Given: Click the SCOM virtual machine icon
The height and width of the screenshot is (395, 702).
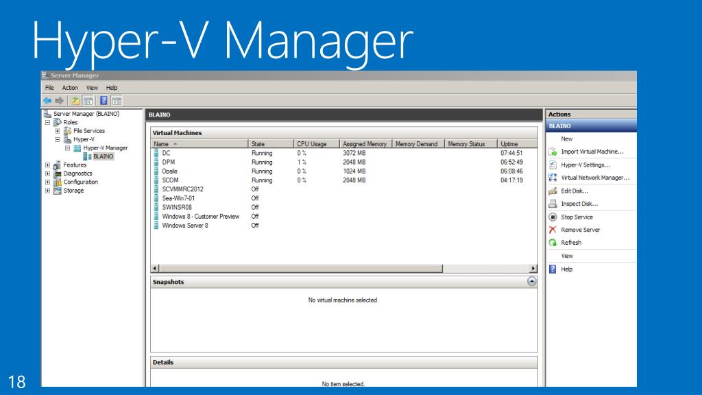Looking at the screenshot, I should pyautogui.click(x=156, y=180).
